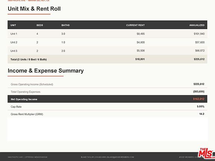
Task: Click the "Unit Mix & Rent Roll" heading
Action: coord(34,9)
